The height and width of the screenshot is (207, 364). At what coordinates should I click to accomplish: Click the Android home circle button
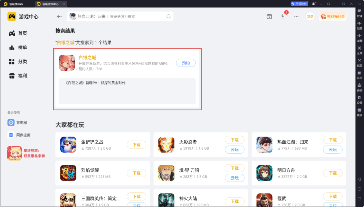[x=359, y=189]
